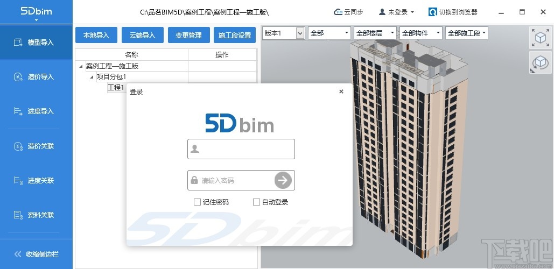Viewport: 554px width, 269px height.
Task: Click the 云同步 cloud sync icon
Action: point(338,12)
